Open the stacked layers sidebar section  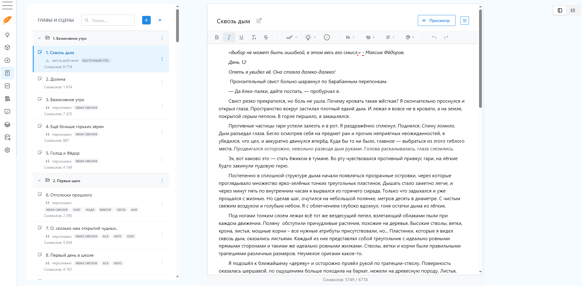point(8,124)
